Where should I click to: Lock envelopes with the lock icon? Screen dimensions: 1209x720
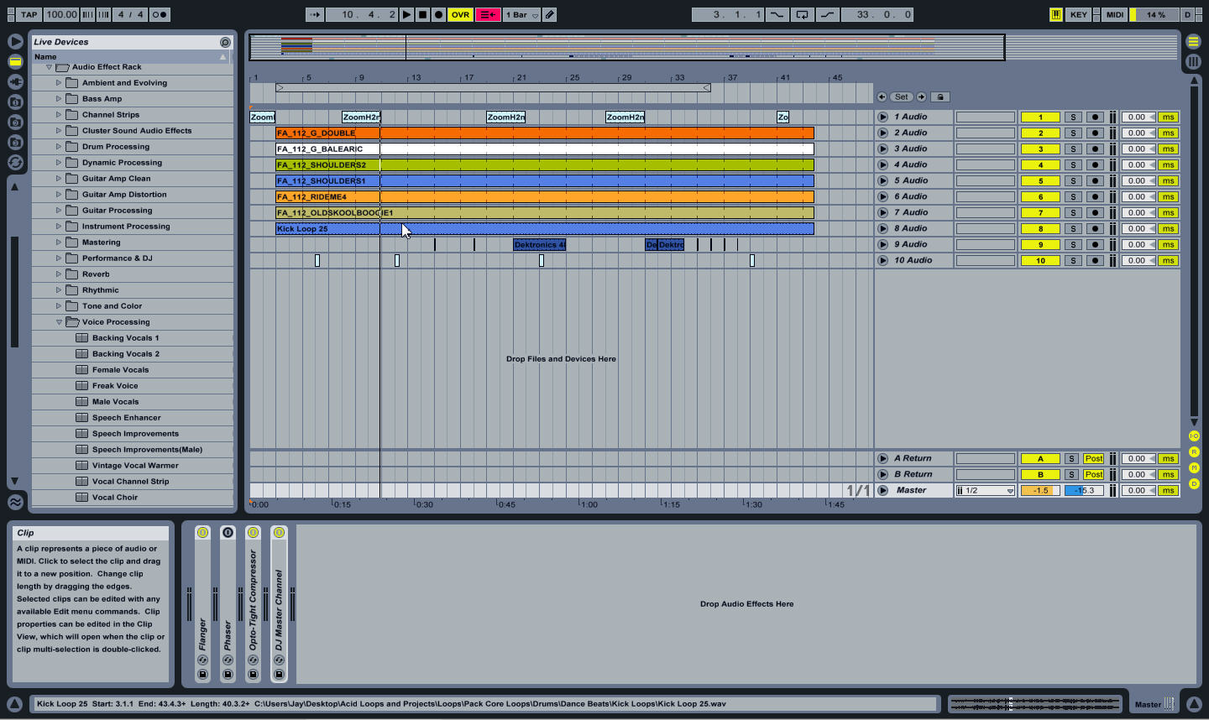pos(940,97)
